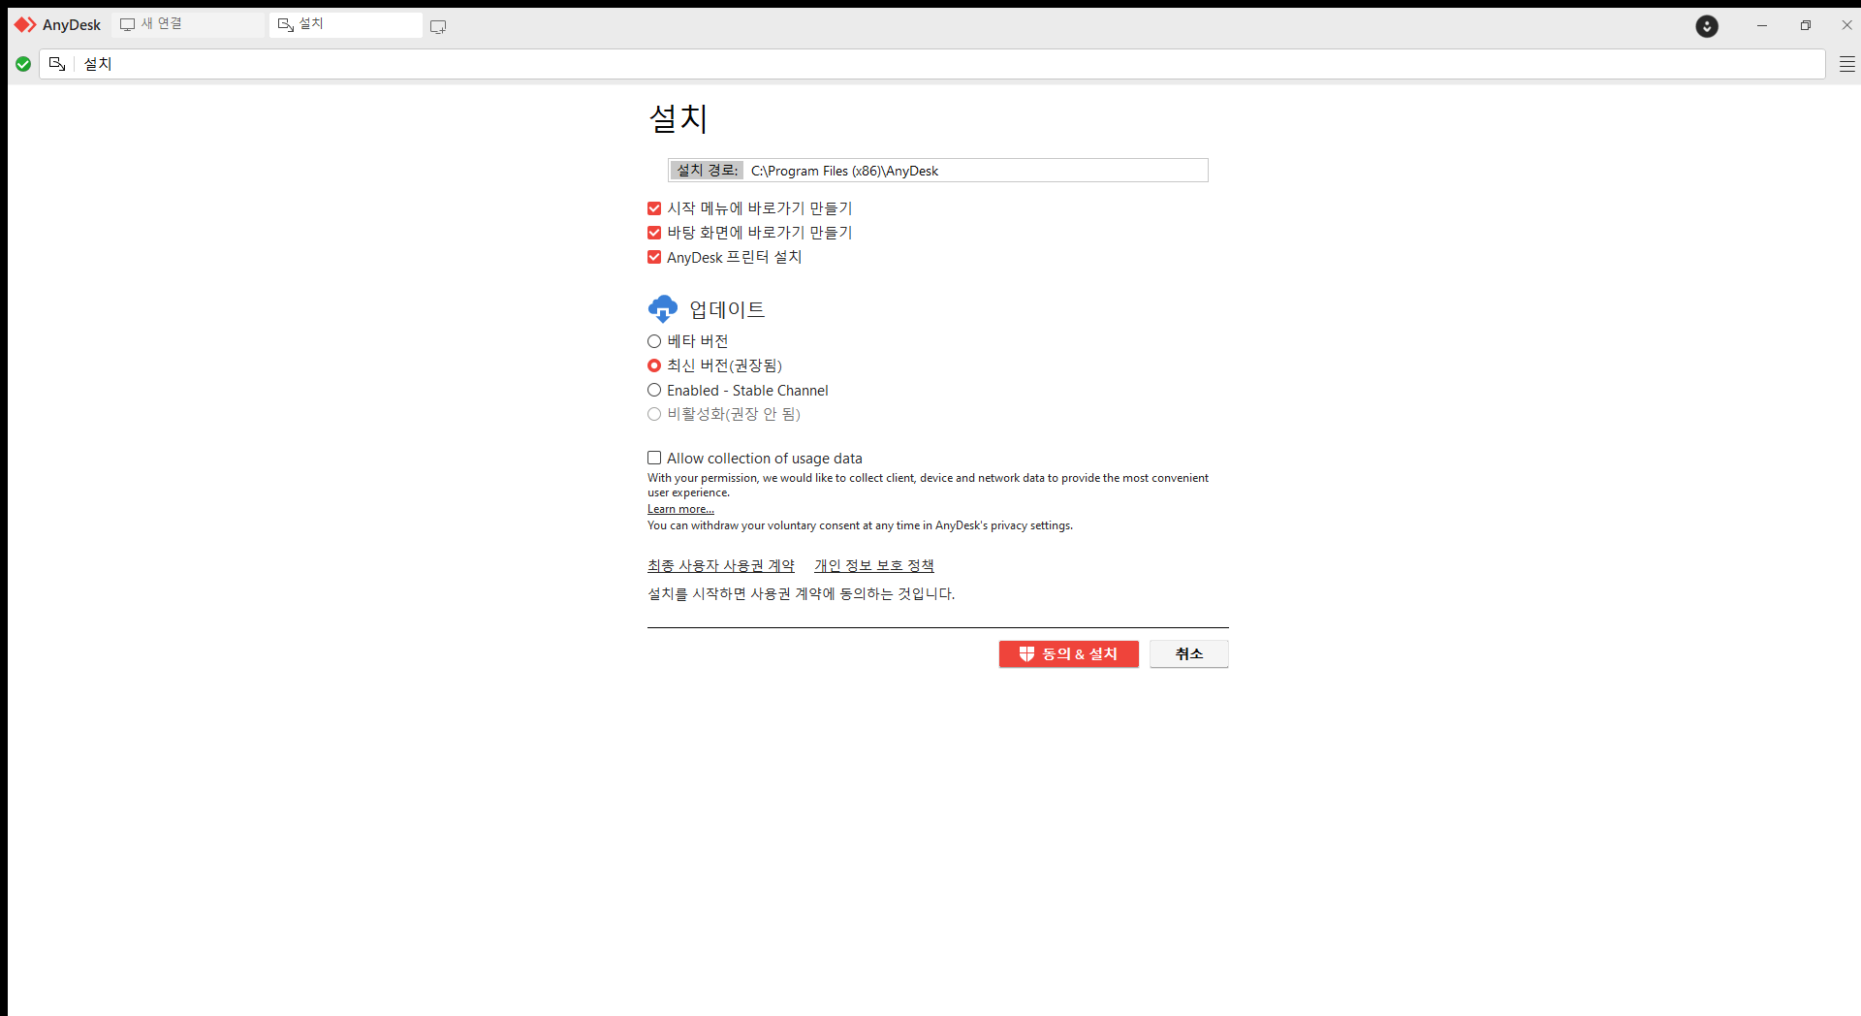
Task: Open the Learn more link
Action: (680, 509)
